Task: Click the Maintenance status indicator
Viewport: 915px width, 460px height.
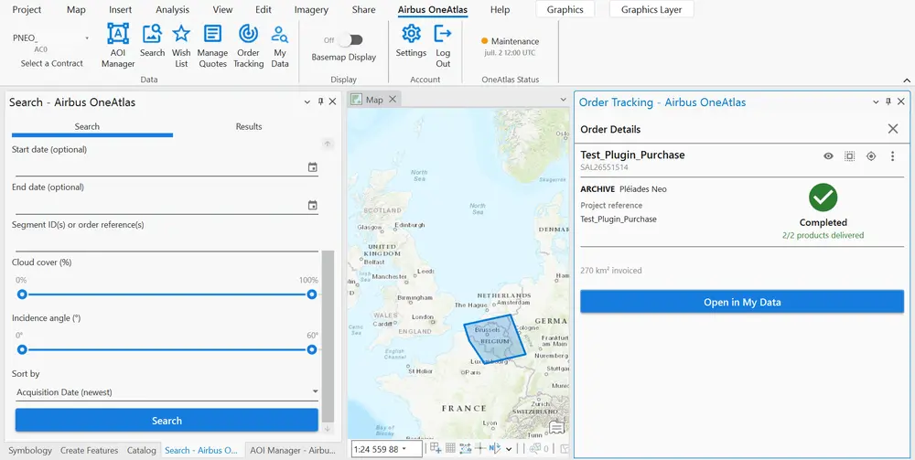Action: tap(510, 41)
